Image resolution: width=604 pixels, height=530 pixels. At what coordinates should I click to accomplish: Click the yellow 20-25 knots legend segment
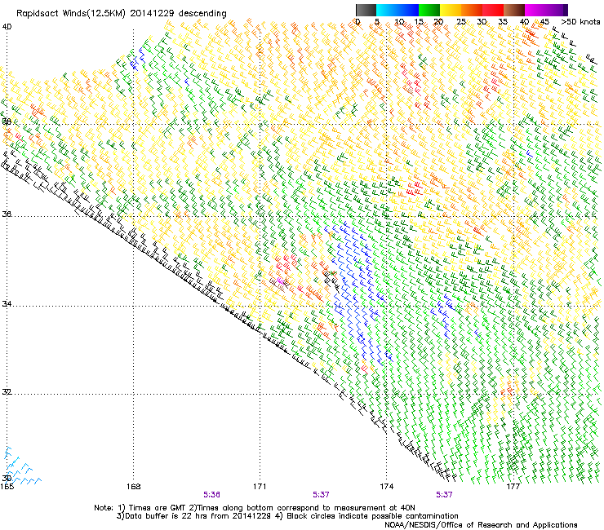(451, 10)
